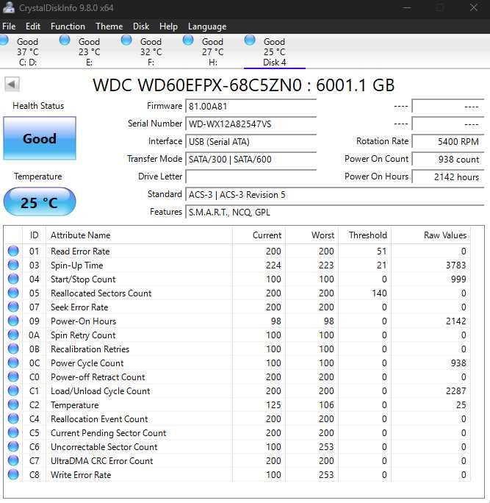Click the Threshold column header

364,235
